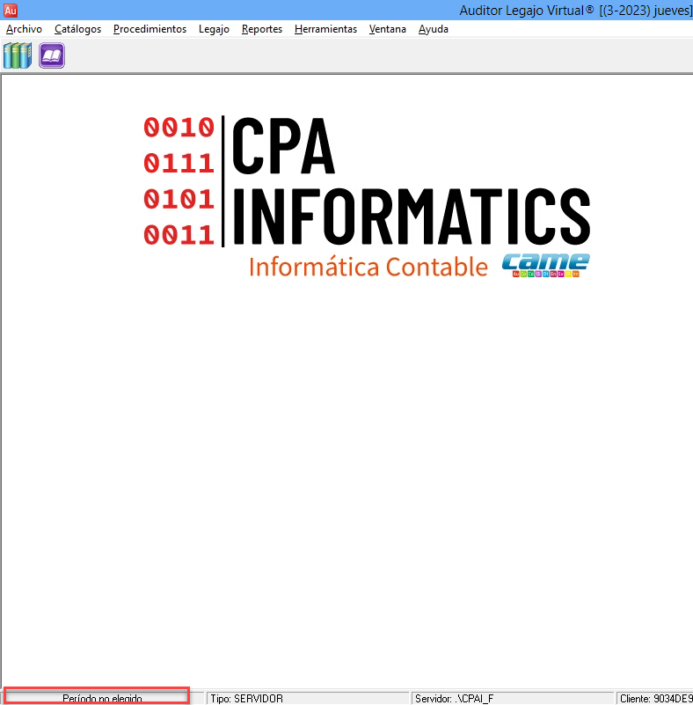Open the Archivo menu
This screenshot has width=693, height=705.
[x=24, y=29]
